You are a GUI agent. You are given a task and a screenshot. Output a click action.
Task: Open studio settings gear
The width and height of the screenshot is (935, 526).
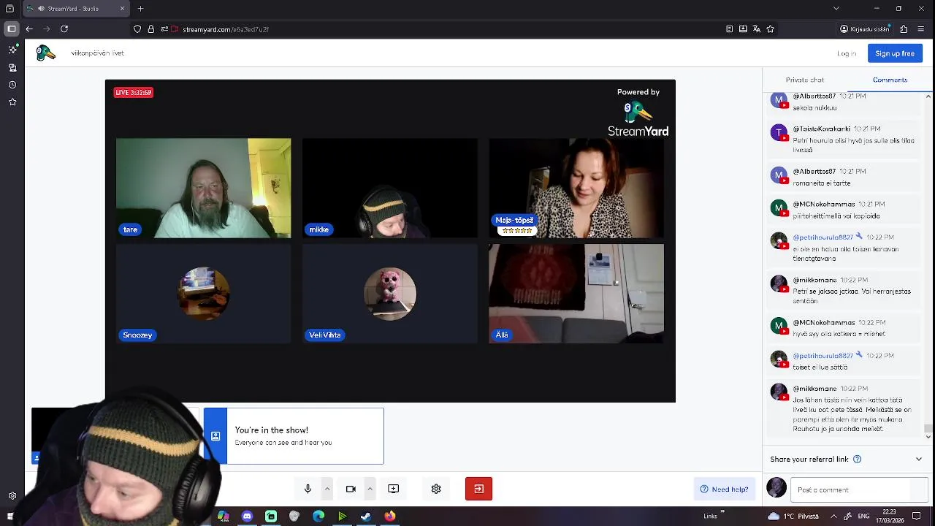436,489
